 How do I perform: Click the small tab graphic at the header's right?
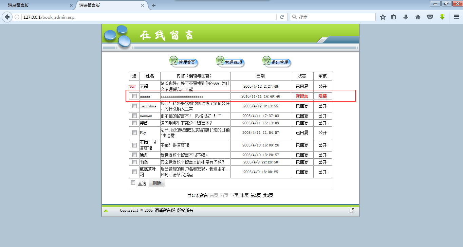tap(322, 40)
